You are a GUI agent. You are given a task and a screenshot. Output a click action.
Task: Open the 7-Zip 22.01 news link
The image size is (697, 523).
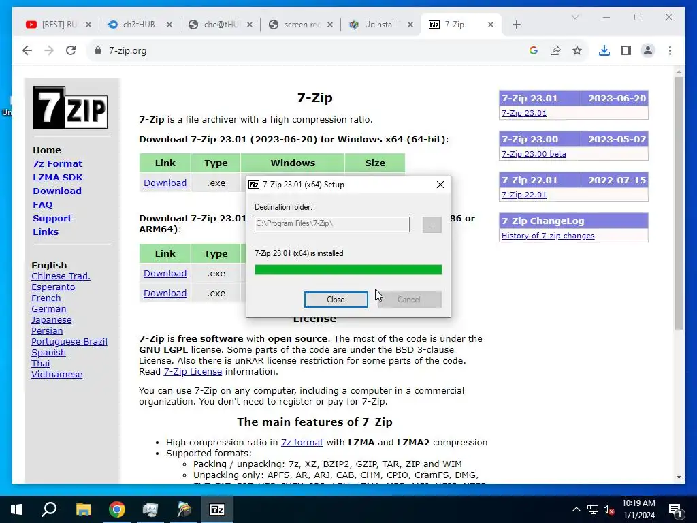point(524,195)
